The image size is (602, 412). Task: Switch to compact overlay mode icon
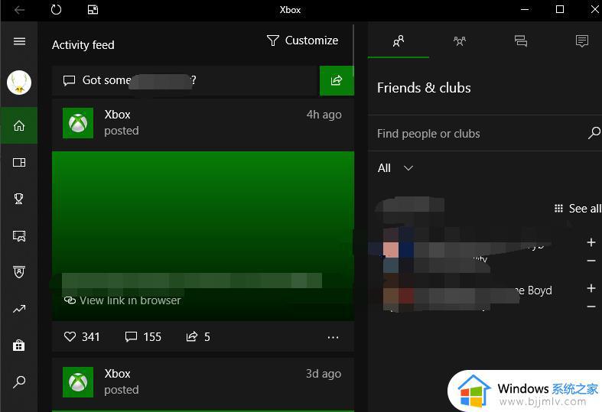[93, 10]
